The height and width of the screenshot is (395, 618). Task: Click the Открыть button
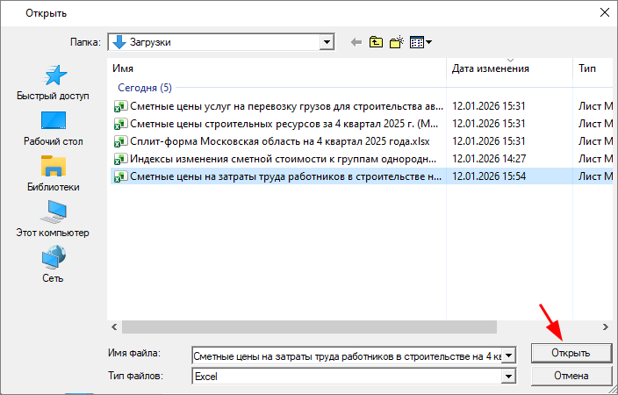[x=571, y=353]
